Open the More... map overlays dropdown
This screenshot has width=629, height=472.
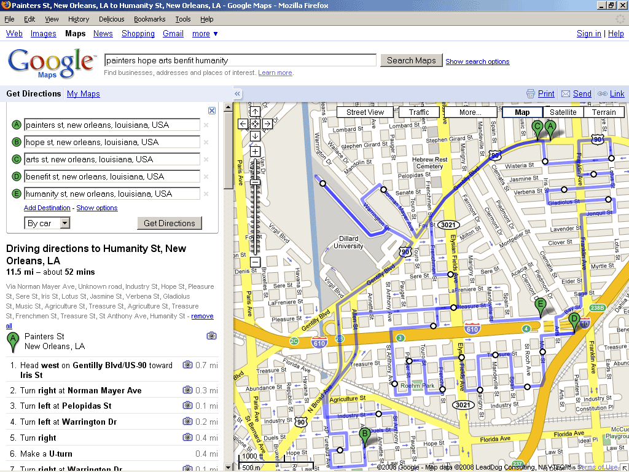click(470, 112)
